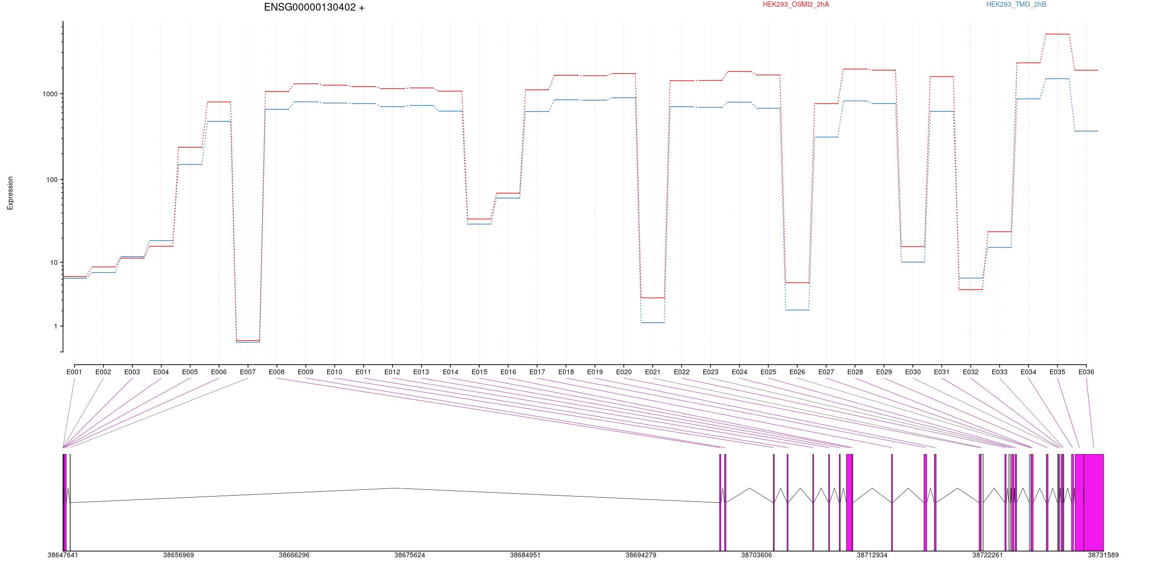Click exon label E031
1156x578 pixels.
[x=942, y=372]
